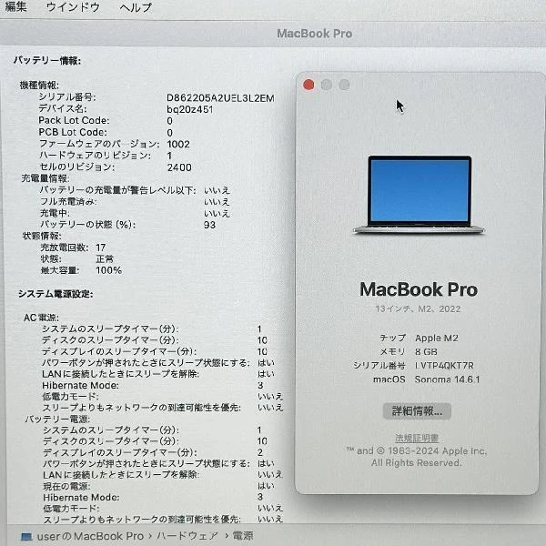Viewport: 546px width, 546px height.
Task: Click the 詳細情報... button
Action: tap(417, 411)
